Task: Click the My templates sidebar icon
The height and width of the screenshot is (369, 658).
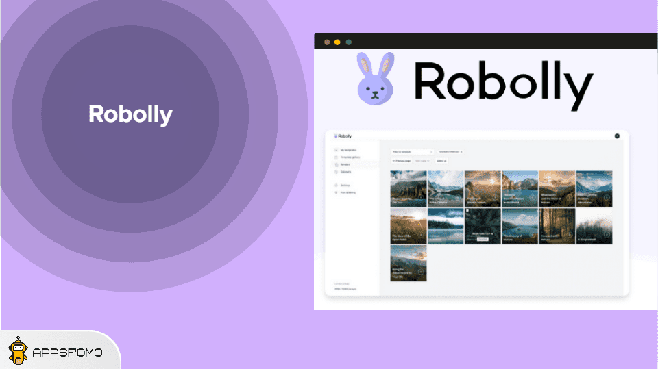Action: tap(335, 149)
